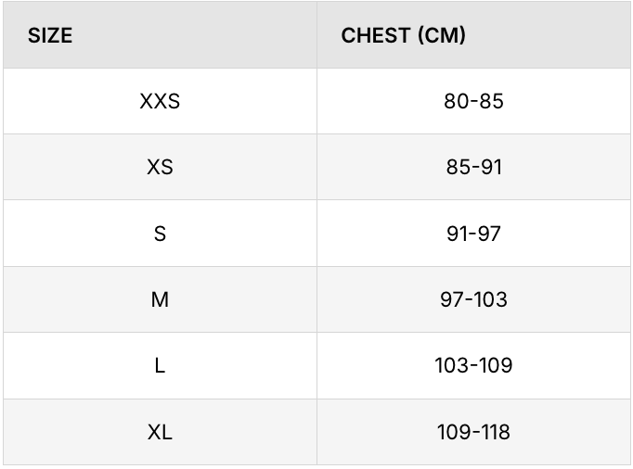The height and width of the screenshot is (469, 633).
Task: Click the SIZE column header
Action: click(x=50, y=36)
